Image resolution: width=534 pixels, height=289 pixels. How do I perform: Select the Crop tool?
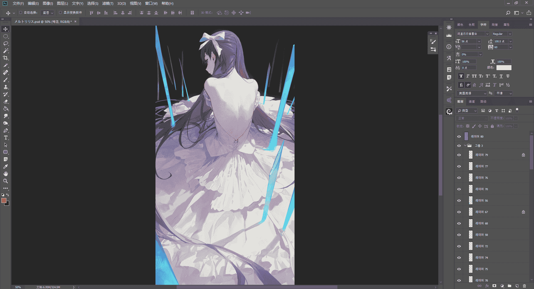tap(6, 58)
